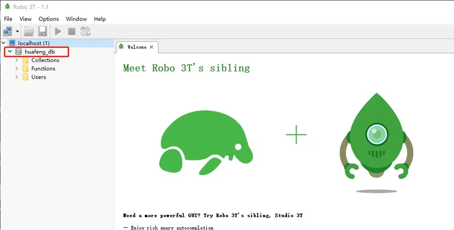This screenshot has height=230, width=454.
Task: Click the Open file folder toolbar icon
Action: [29, 31]
